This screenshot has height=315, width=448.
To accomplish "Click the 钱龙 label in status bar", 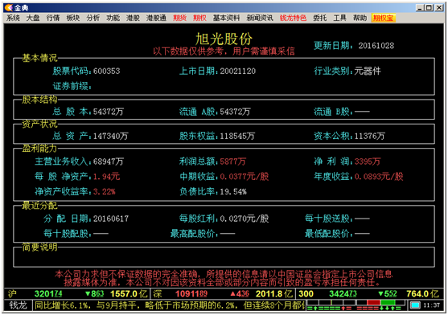I will point(18,305).
